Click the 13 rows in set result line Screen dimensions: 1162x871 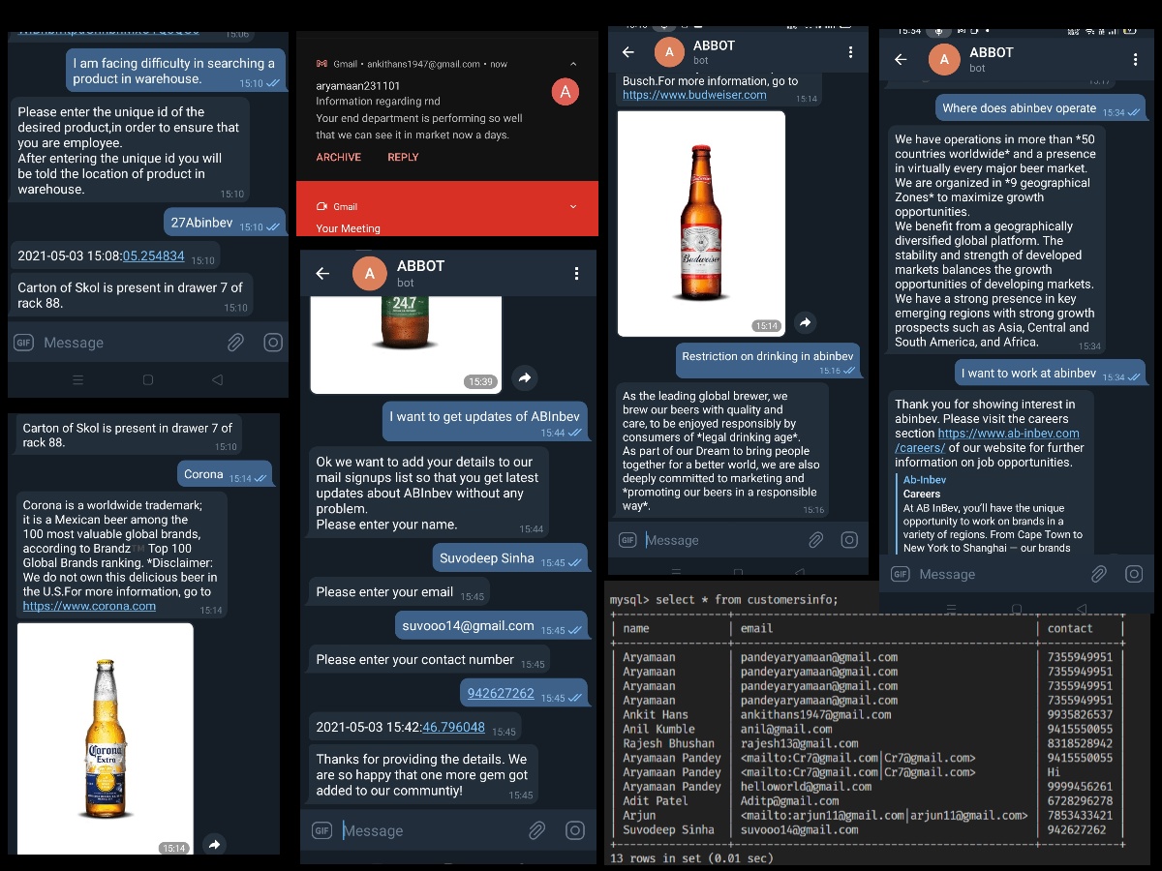pyautogui.click(x=692, y=857)
